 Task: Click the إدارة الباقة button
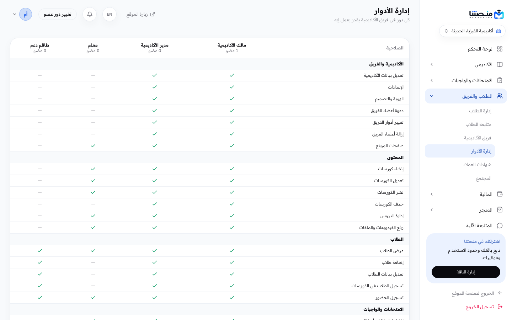(466, 272)
